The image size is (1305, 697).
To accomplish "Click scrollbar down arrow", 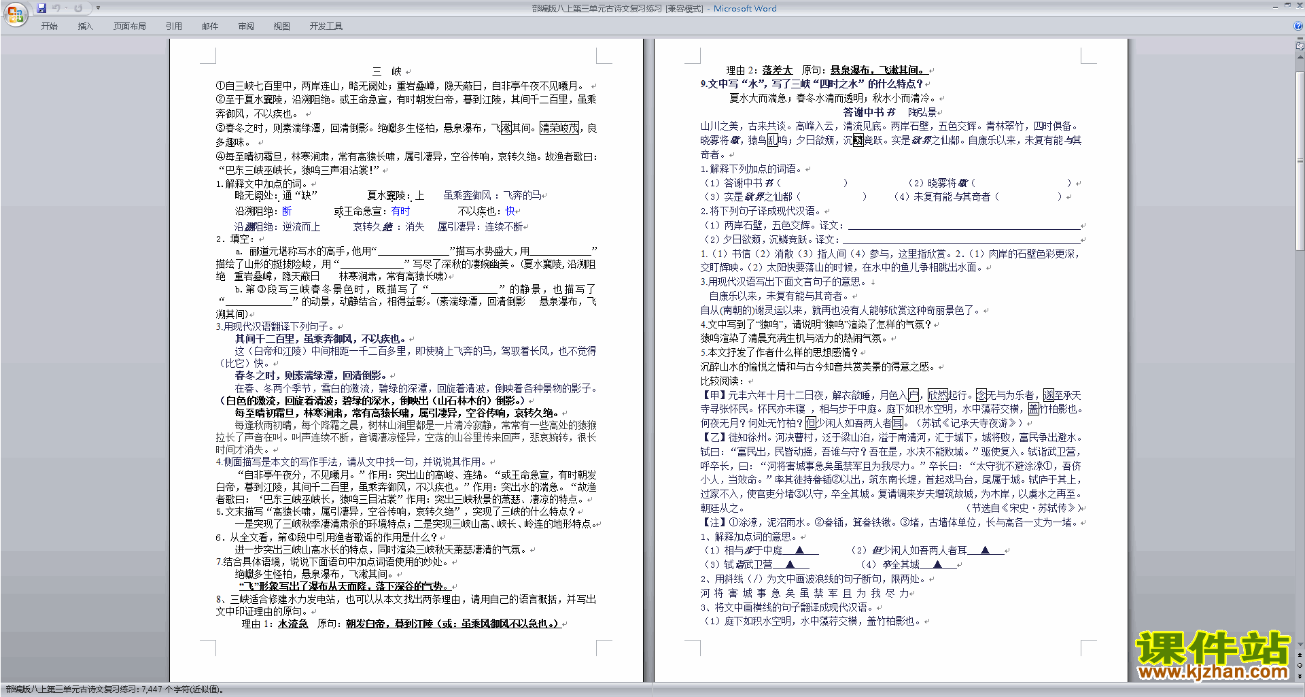I will pos(1300,645).
